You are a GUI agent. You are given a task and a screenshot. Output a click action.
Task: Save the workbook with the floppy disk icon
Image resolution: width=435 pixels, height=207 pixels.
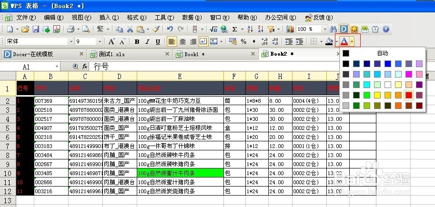point(36,29)
